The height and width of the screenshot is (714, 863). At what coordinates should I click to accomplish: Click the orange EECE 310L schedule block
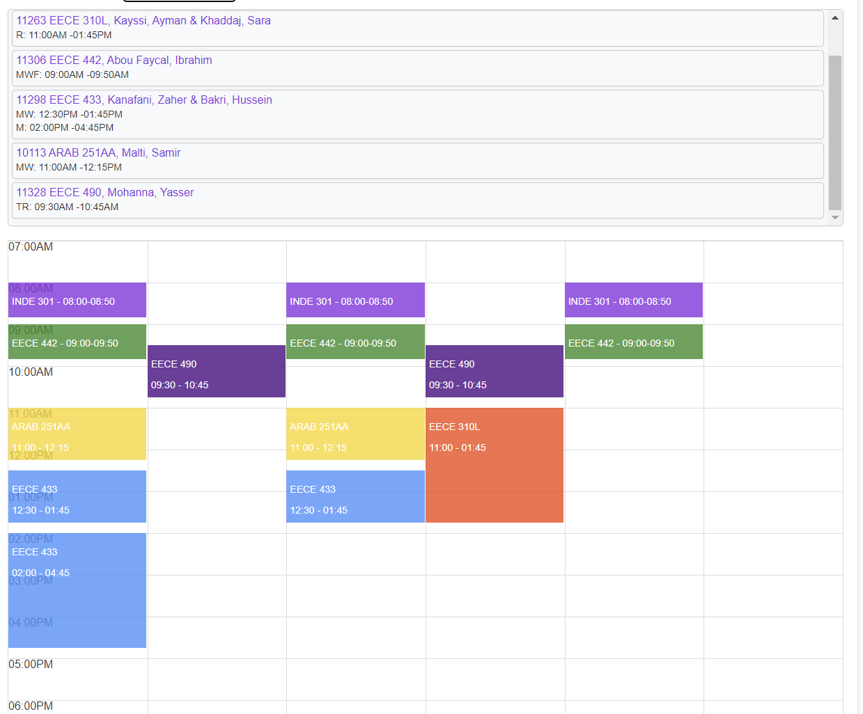tap(495, 465)
